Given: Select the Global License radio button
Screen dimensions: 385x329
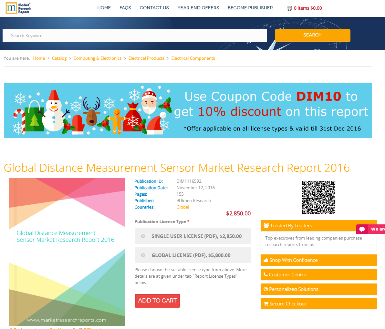Looking at the screenshot, I should pyautogui.click(x=143, y=255).
